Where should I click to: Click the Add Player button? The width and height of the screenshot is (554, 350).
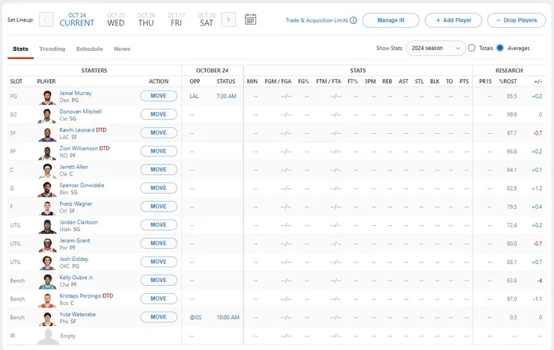(453, 20)
